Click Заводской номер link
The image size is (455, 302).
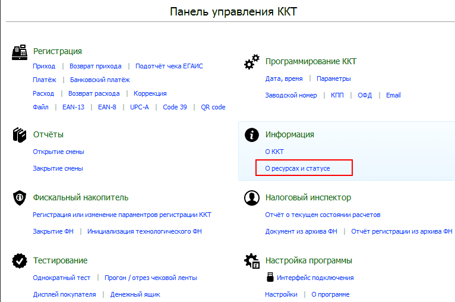(x=291, y=95)
